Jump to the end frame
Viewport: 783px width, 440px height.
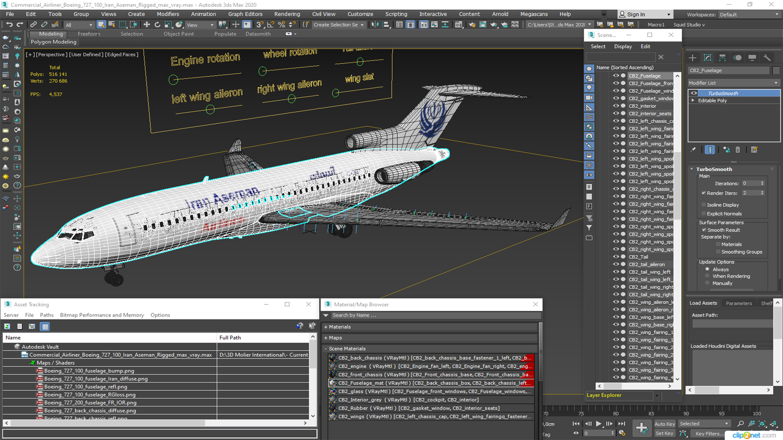tap(622, 424)
